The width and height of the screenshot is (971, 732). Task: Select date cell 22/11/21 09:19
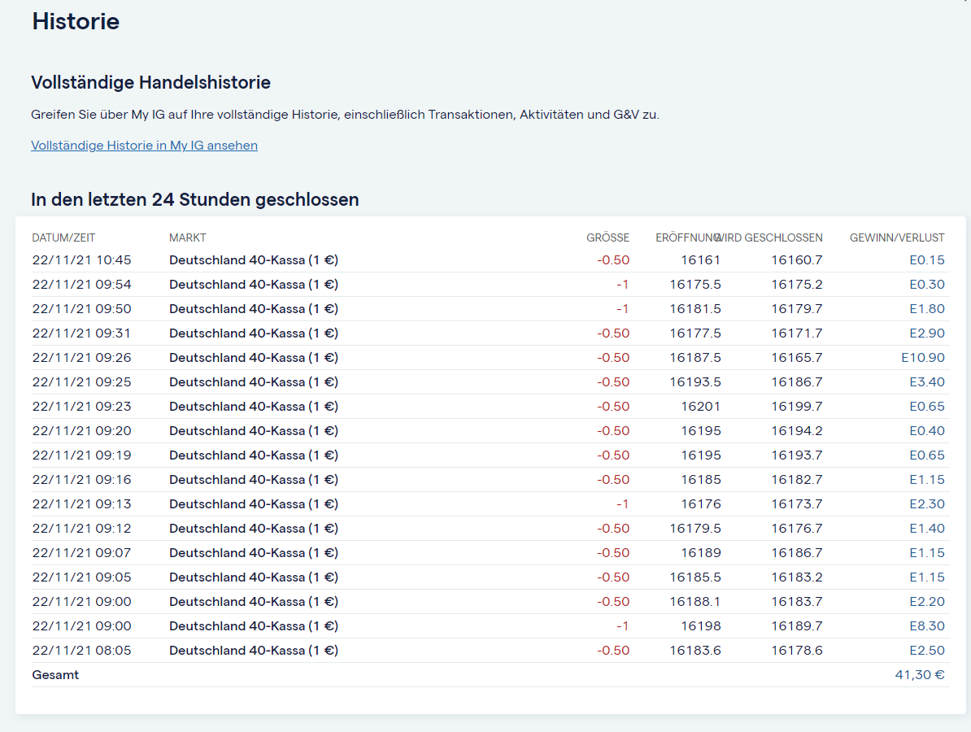(x=82, y=455)
